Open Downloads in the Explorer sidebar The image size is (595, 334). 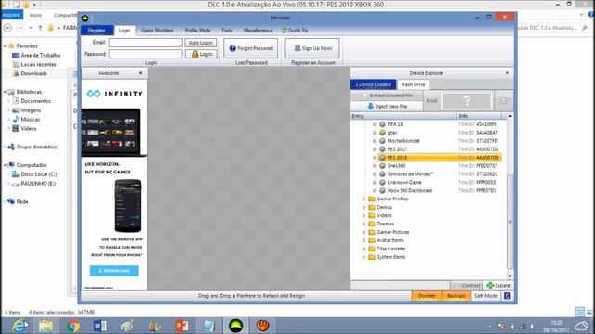click(33, 73)
